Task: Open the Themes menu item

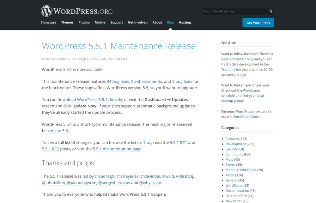Action: tap(67, 22)
